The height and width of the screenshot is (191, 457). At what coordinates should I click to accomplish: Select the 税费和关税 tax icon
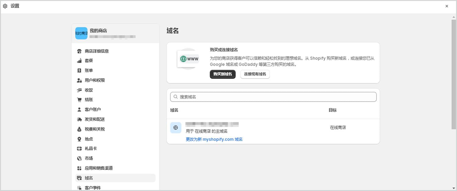pyautogui.click(x=79, y=129)
